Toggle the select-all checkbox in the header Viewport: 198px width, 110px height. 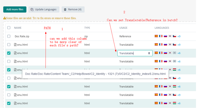coord(9,28)
